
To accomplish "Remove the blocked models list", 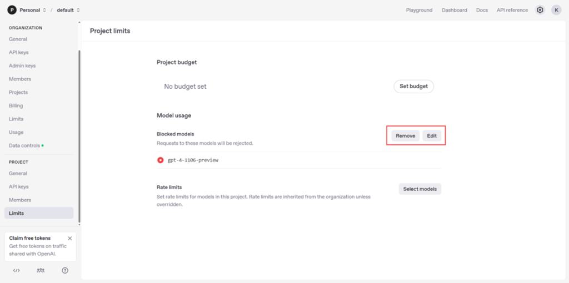I will (x=405, y=136).
